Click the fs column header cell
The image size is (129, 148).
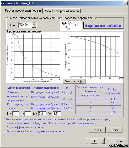pos(67,88)
